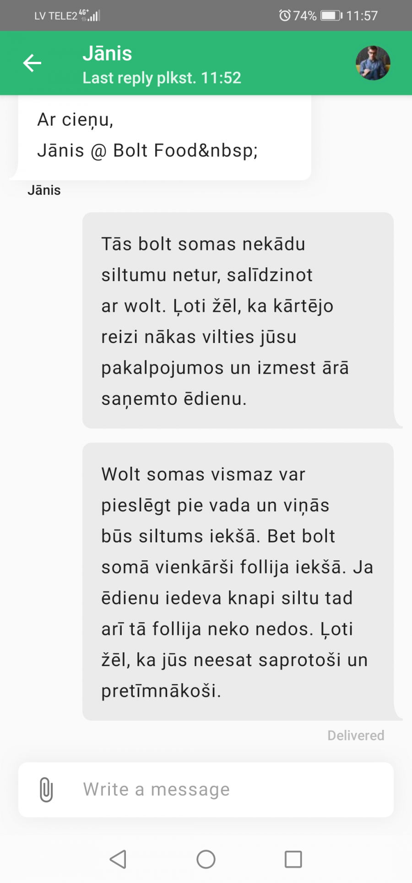The height and width of the screenshot is (883, 412).
Task: Tap the clock time 11:57 in status bar
Action: click(x=362, y=16)
